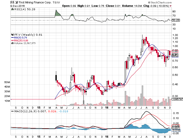This screenshot has height=139, width=183.
Task: Click the 9-Dec-2016 date label
Action: (x=18, y=6)
